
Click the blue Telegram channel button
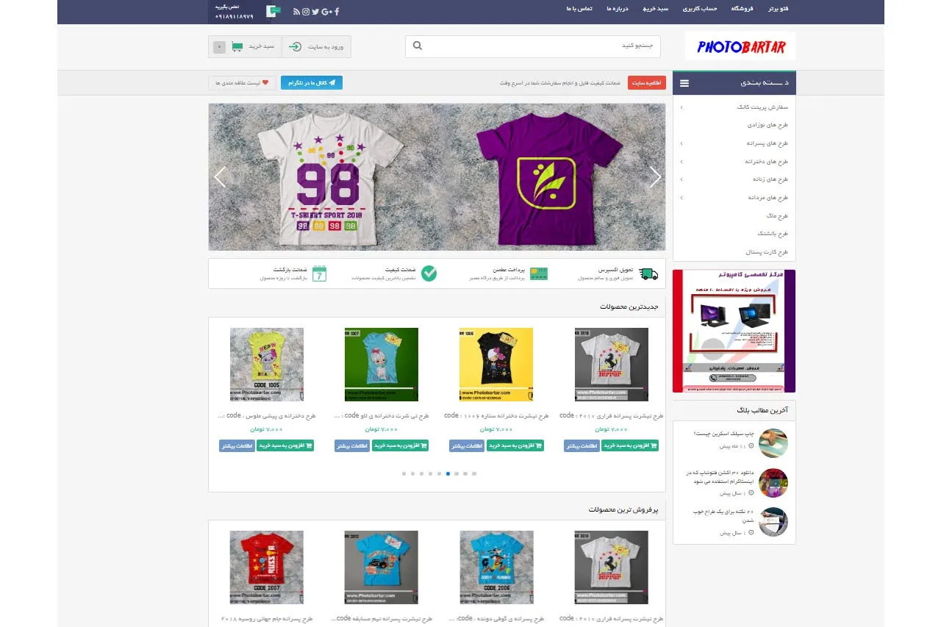(312, 83)
